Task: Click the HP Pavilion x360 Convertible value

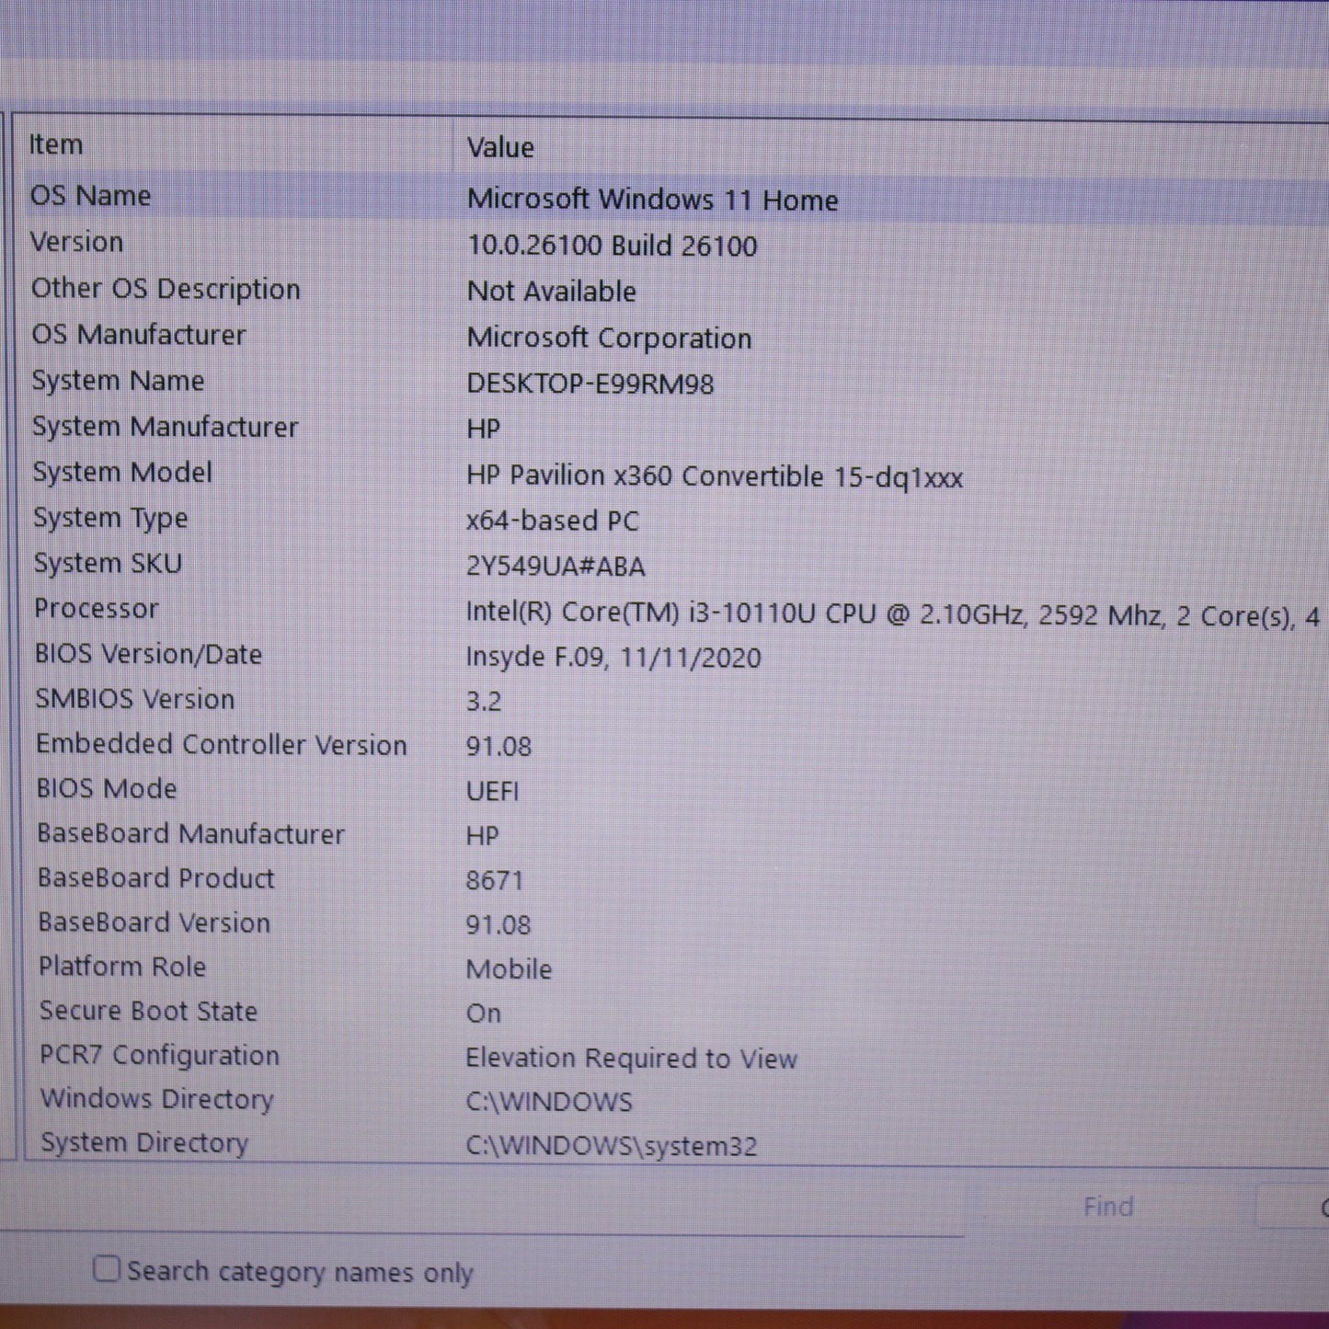Action: pos(714,476)
